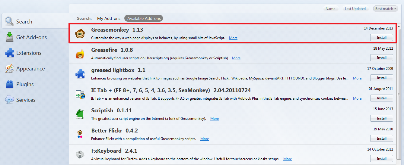Open More link for IE Tab +

357,98
